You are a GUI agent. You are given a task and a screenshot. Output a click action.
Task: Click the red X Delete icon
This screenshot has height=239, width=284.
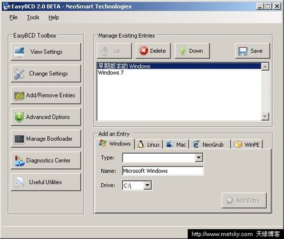click(144, 51)
